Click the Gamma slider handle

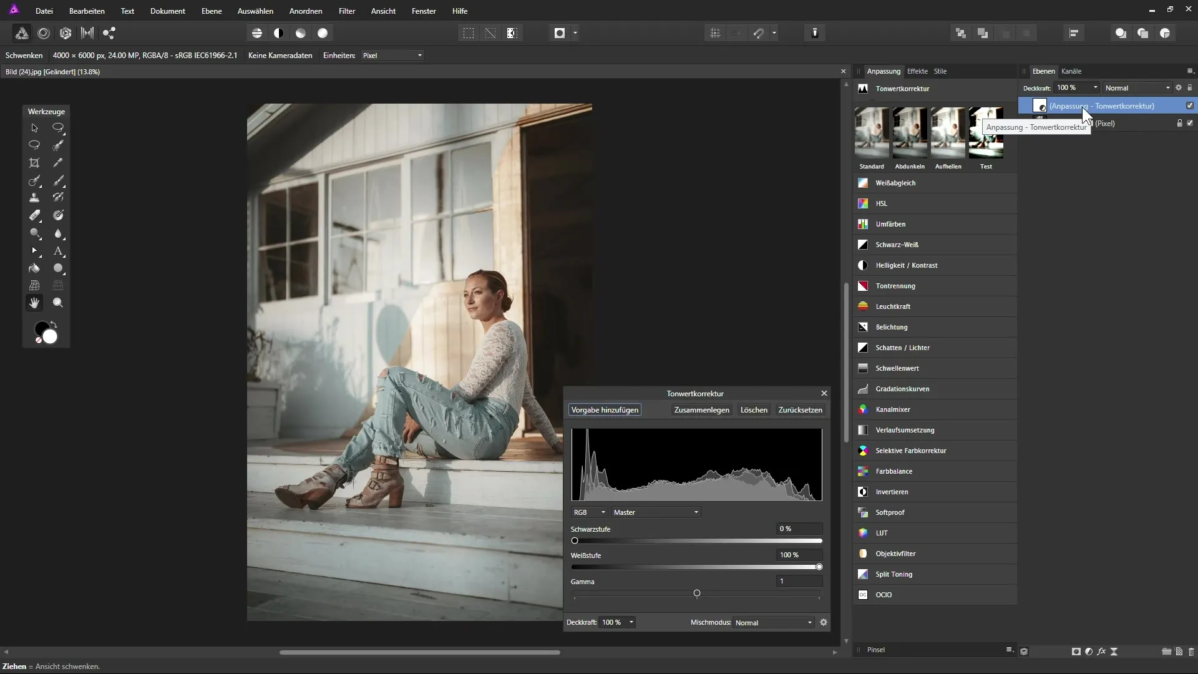(697, 593)
